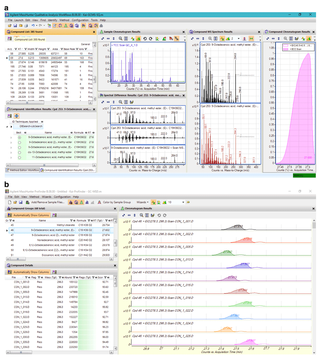Toggle Automatically Show Columns in Compound Details
The width and height of the screenshot is (319, 360).
[28, 272]
